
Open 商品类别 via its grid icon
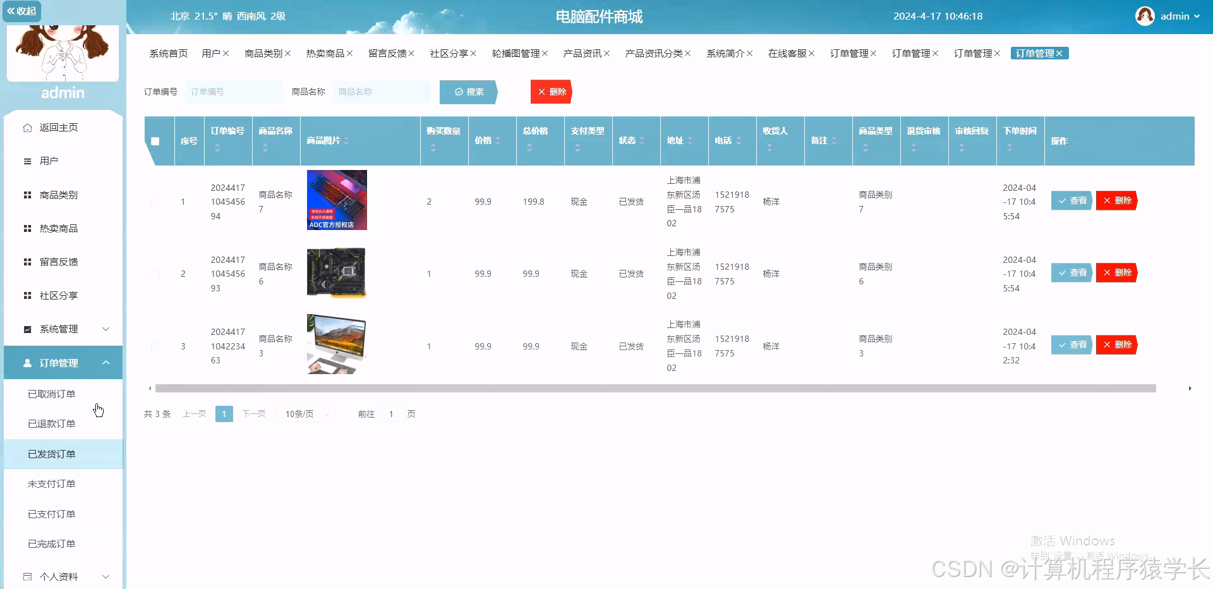(27, 195)
